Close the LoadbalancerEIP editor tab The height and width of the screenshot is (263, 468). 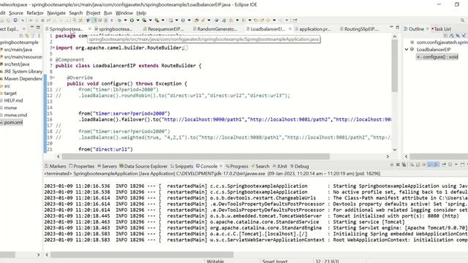coord(290,29)
